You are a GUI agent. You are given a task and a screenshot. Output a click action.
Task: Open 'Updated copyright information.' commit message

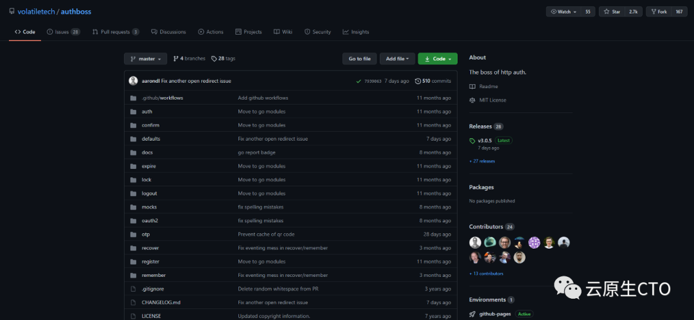[x=274, y=316]
